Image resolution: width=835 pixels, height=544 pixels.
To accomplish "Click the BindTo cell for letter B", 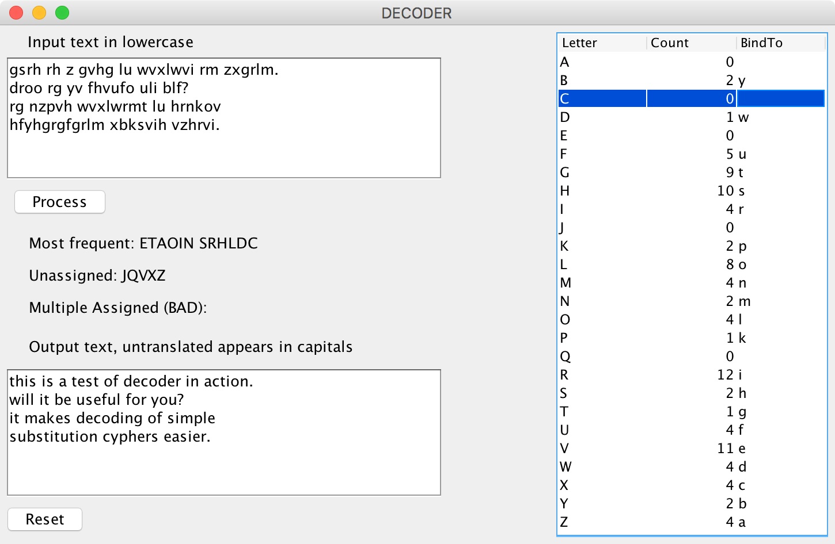I will (x=780, y=81).
